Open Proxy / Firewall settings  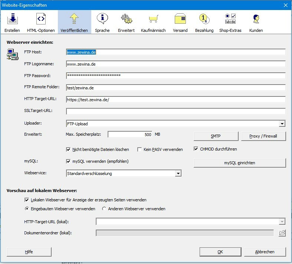(263, 136)
